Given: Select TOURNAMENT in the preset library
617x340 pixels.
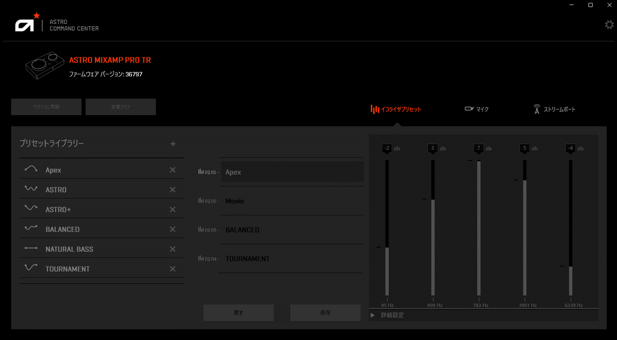Looking at the screenshot, I should 102,269.
